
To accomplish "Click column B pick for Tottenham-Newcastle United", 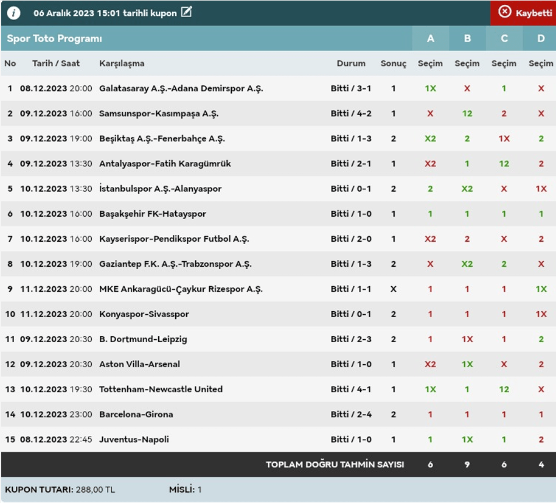I will [x=467, y=389].
